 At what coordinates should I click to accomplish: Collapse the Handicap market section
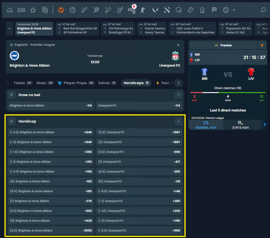(178, 121)
